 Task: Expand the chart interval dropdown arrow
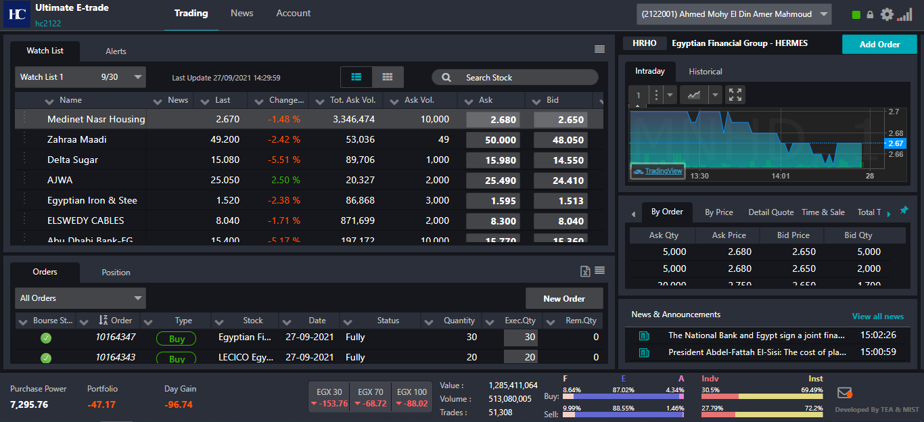[x=670, y=95]
